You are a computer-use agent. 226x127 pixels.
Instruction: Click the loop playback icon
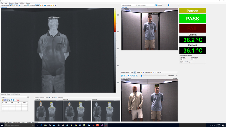click(136, 75)
